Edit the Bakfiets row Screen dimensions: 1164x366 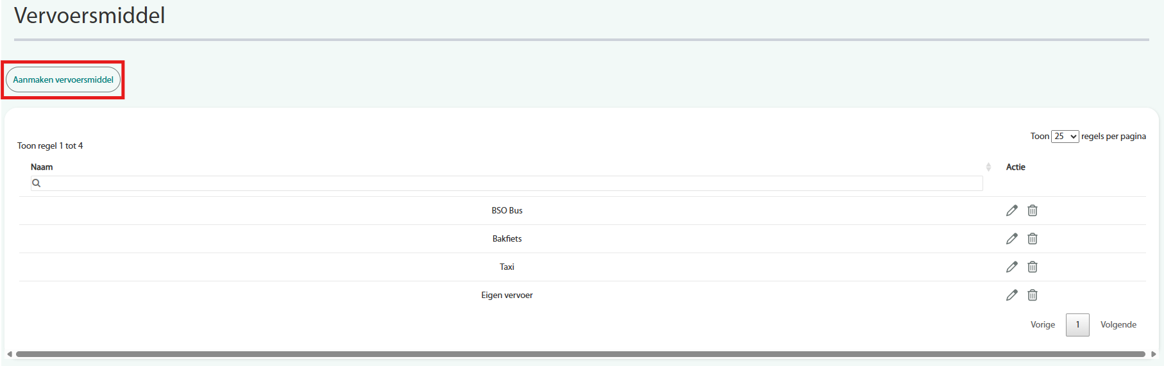(1011, 238)
